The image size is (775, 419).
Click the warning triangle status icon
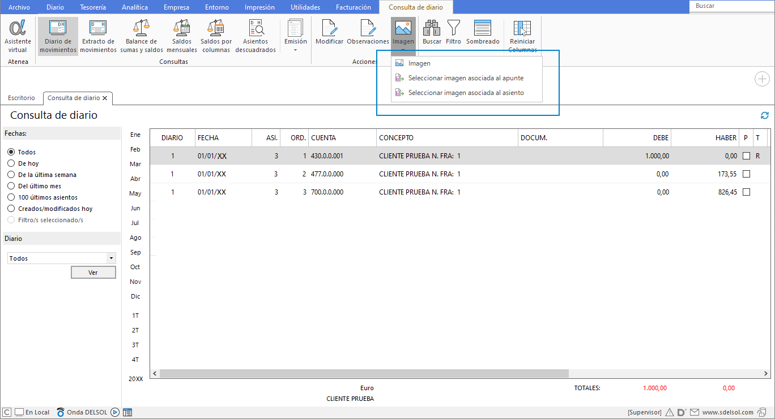(670, 412)
